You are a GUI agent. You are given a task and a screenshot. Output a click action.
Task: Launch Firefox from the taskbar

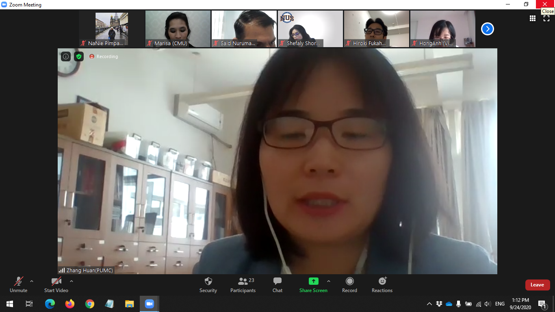(x=70, y=304)
